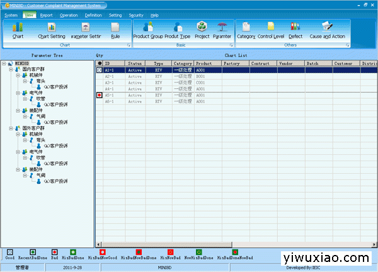This screenshot has height=272, width=378.
Task: Open the Security menu
Action: (135, 14)
